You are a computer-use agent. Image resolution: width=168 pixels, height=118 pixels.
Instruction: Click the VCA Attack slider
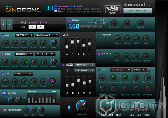[x=67, y=47]
